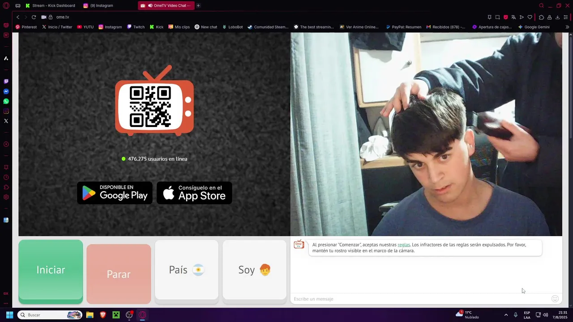573x322 pixels.
Task: View site security lock info
Action: [x=51, y=17]
